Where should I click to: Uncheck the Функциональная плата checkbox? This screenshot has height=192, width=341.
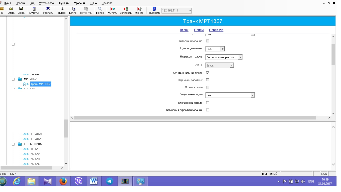point(207,73)
